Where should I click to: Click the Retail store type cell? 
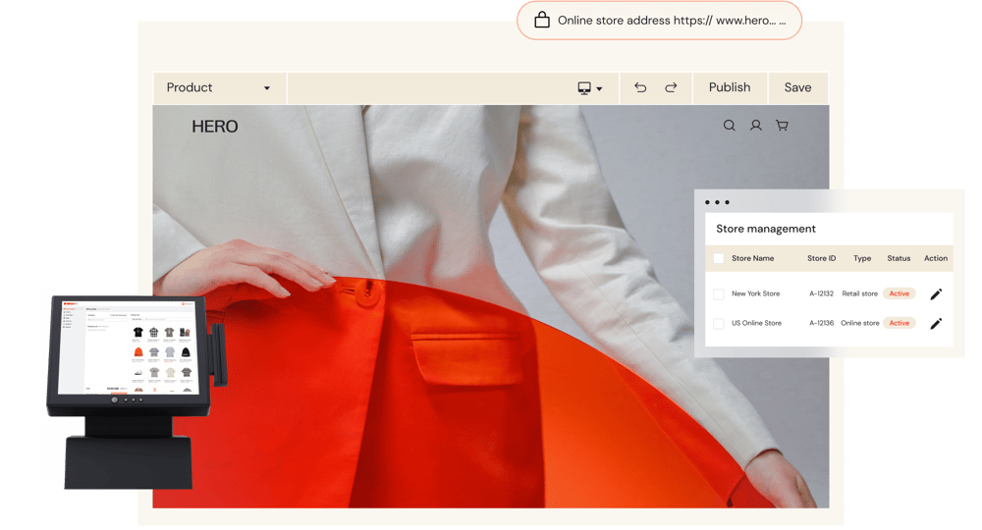click(860, 293)
